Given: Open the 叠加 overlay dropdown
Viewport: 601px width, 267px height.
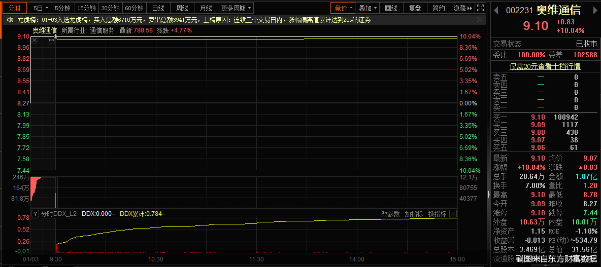Looking at the screenshot, I should coord(368,8).
